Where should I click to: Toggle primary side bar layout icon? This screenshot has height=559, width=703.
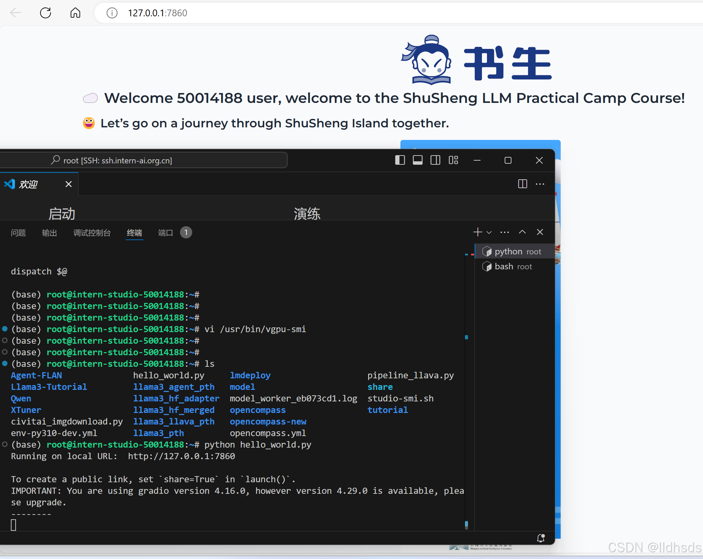400,160
